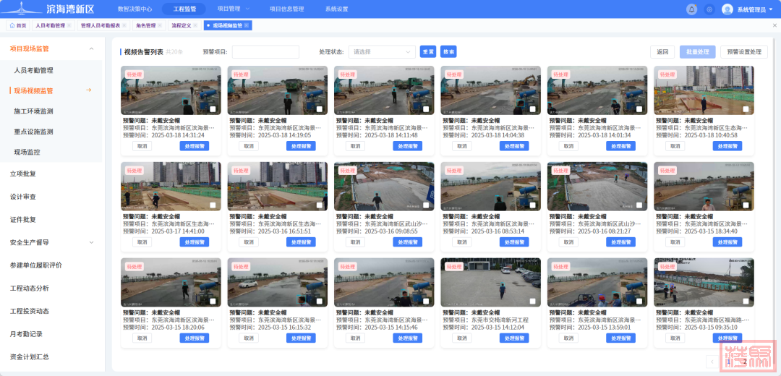The width and height of the screenshot is (781, 376).
Task: Open the 数智决策中心 top menu
Action: pyautogui.click(x=135, y=9)
